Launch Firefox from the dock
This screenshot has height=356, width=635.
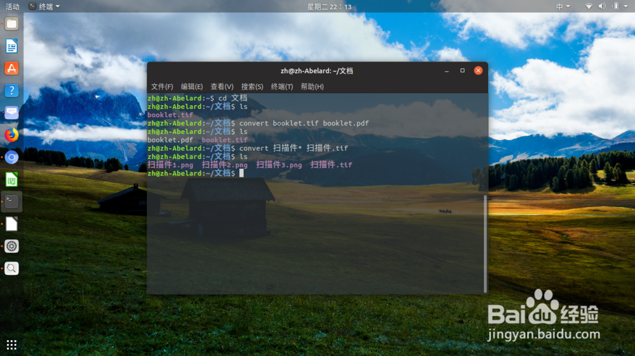click(x=11, y=135)
